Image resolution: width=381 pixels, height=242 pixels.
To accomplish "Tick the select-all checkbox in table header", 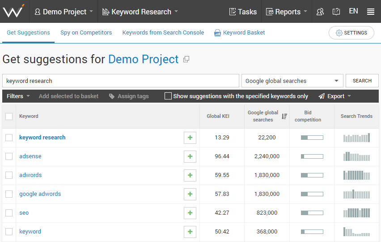I will coord(9,117).
